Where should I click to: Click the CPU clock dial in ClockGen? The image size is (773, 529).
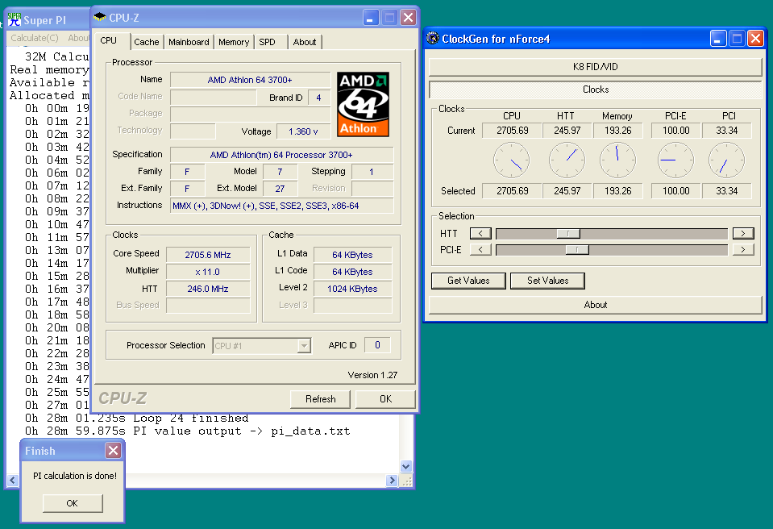tap(511, 160)
